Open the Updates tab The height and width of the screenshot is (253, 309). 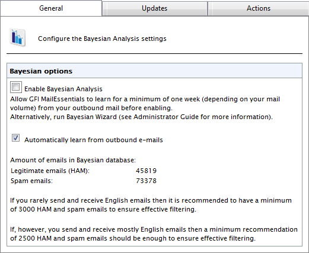(x=155, y=8)
